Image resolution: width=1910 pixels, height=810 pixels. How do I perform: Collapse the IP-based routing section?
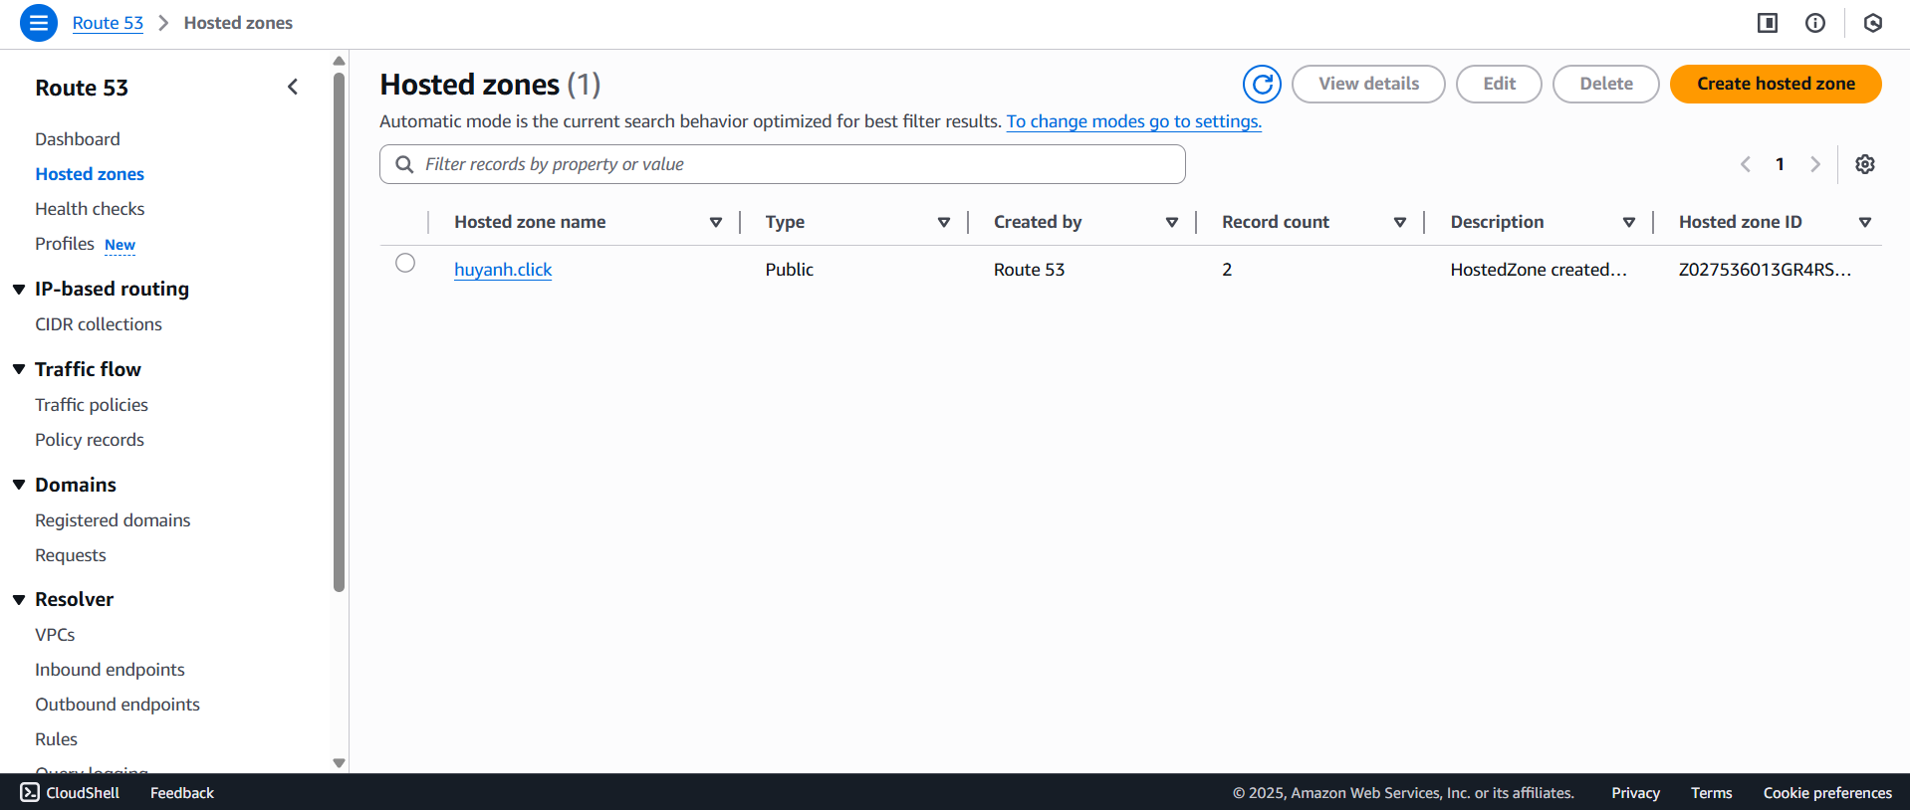[x=19, y=289]
